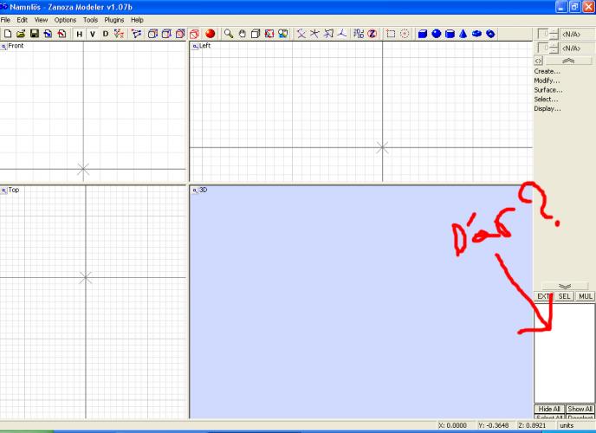This screenshot has width=596, height=433.
Task: Create a blue cube primitive
Action: 423,34
